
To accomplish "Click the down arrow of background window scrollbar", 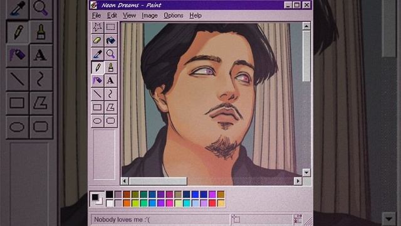I will (389, 218).
